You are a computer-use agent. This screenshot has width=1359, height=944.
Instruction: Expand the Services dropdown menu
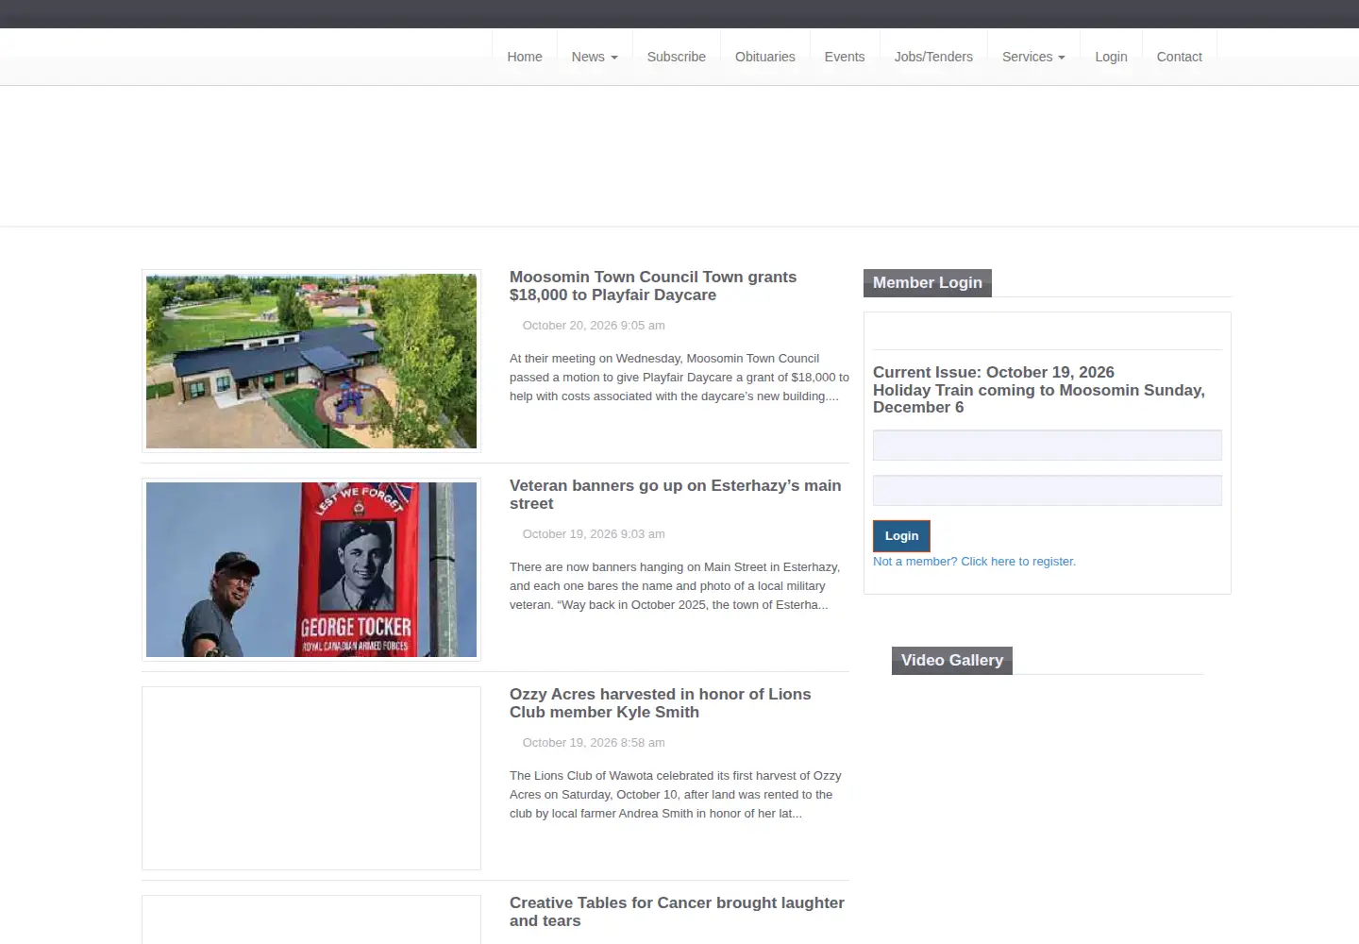[x=1033, y=57]
